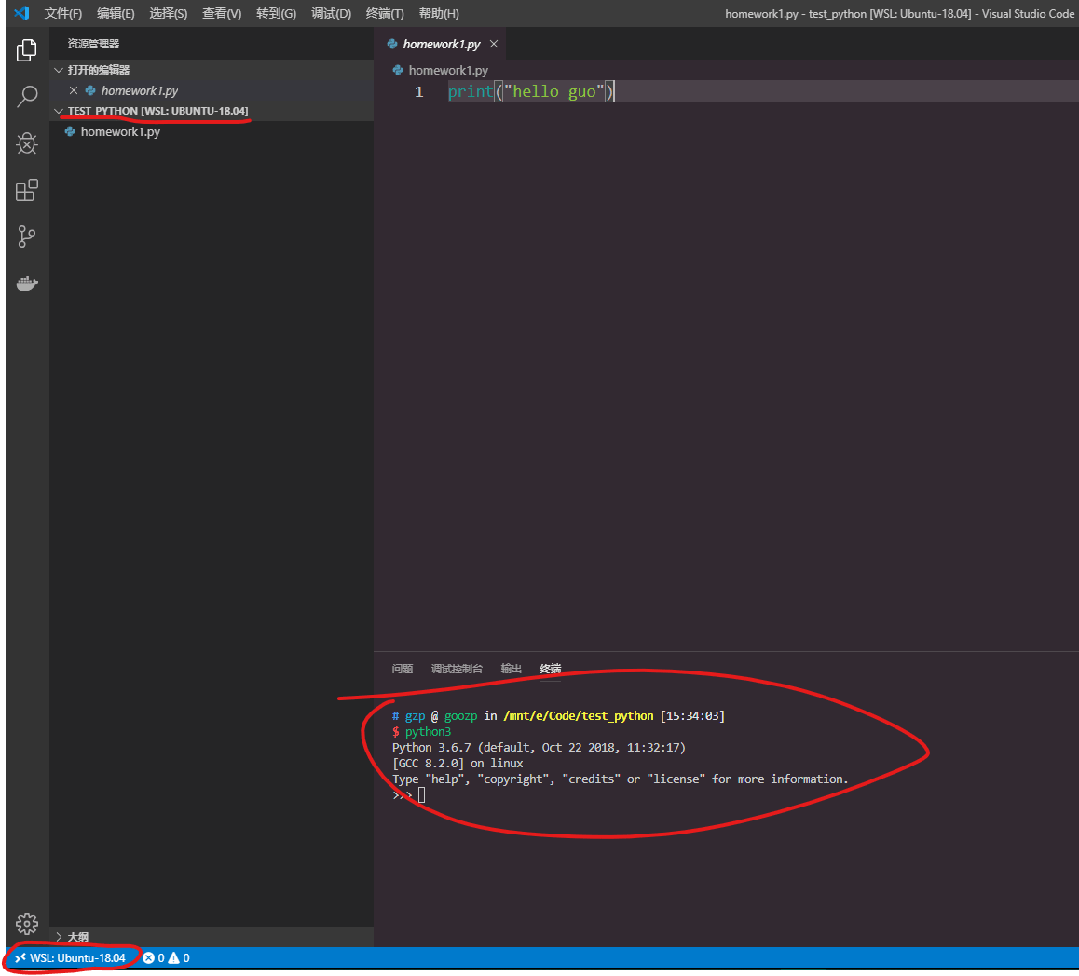This screenshot has width=1079, height=976.
Task: Select homework1.py in open editors list
Action: (212, 90)
